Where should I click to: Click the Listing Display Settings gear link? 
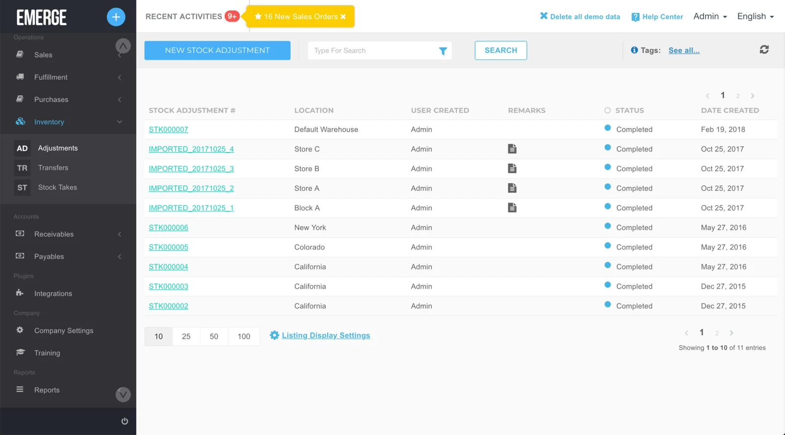(320, 335)
